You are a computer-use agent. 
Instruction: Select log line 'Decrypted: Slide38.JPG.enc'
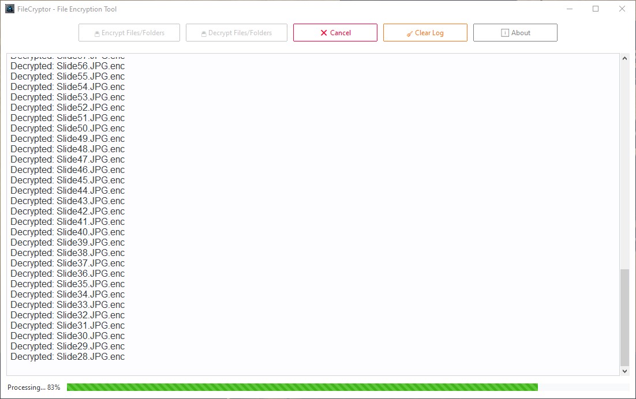(x=68, y=253)
